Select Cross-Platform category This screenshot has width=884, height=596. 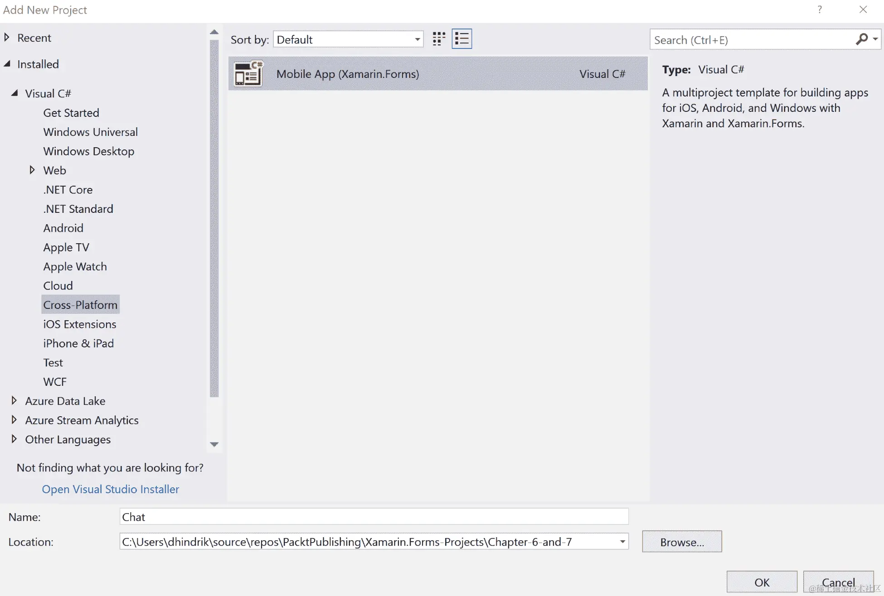coord(80,305)
